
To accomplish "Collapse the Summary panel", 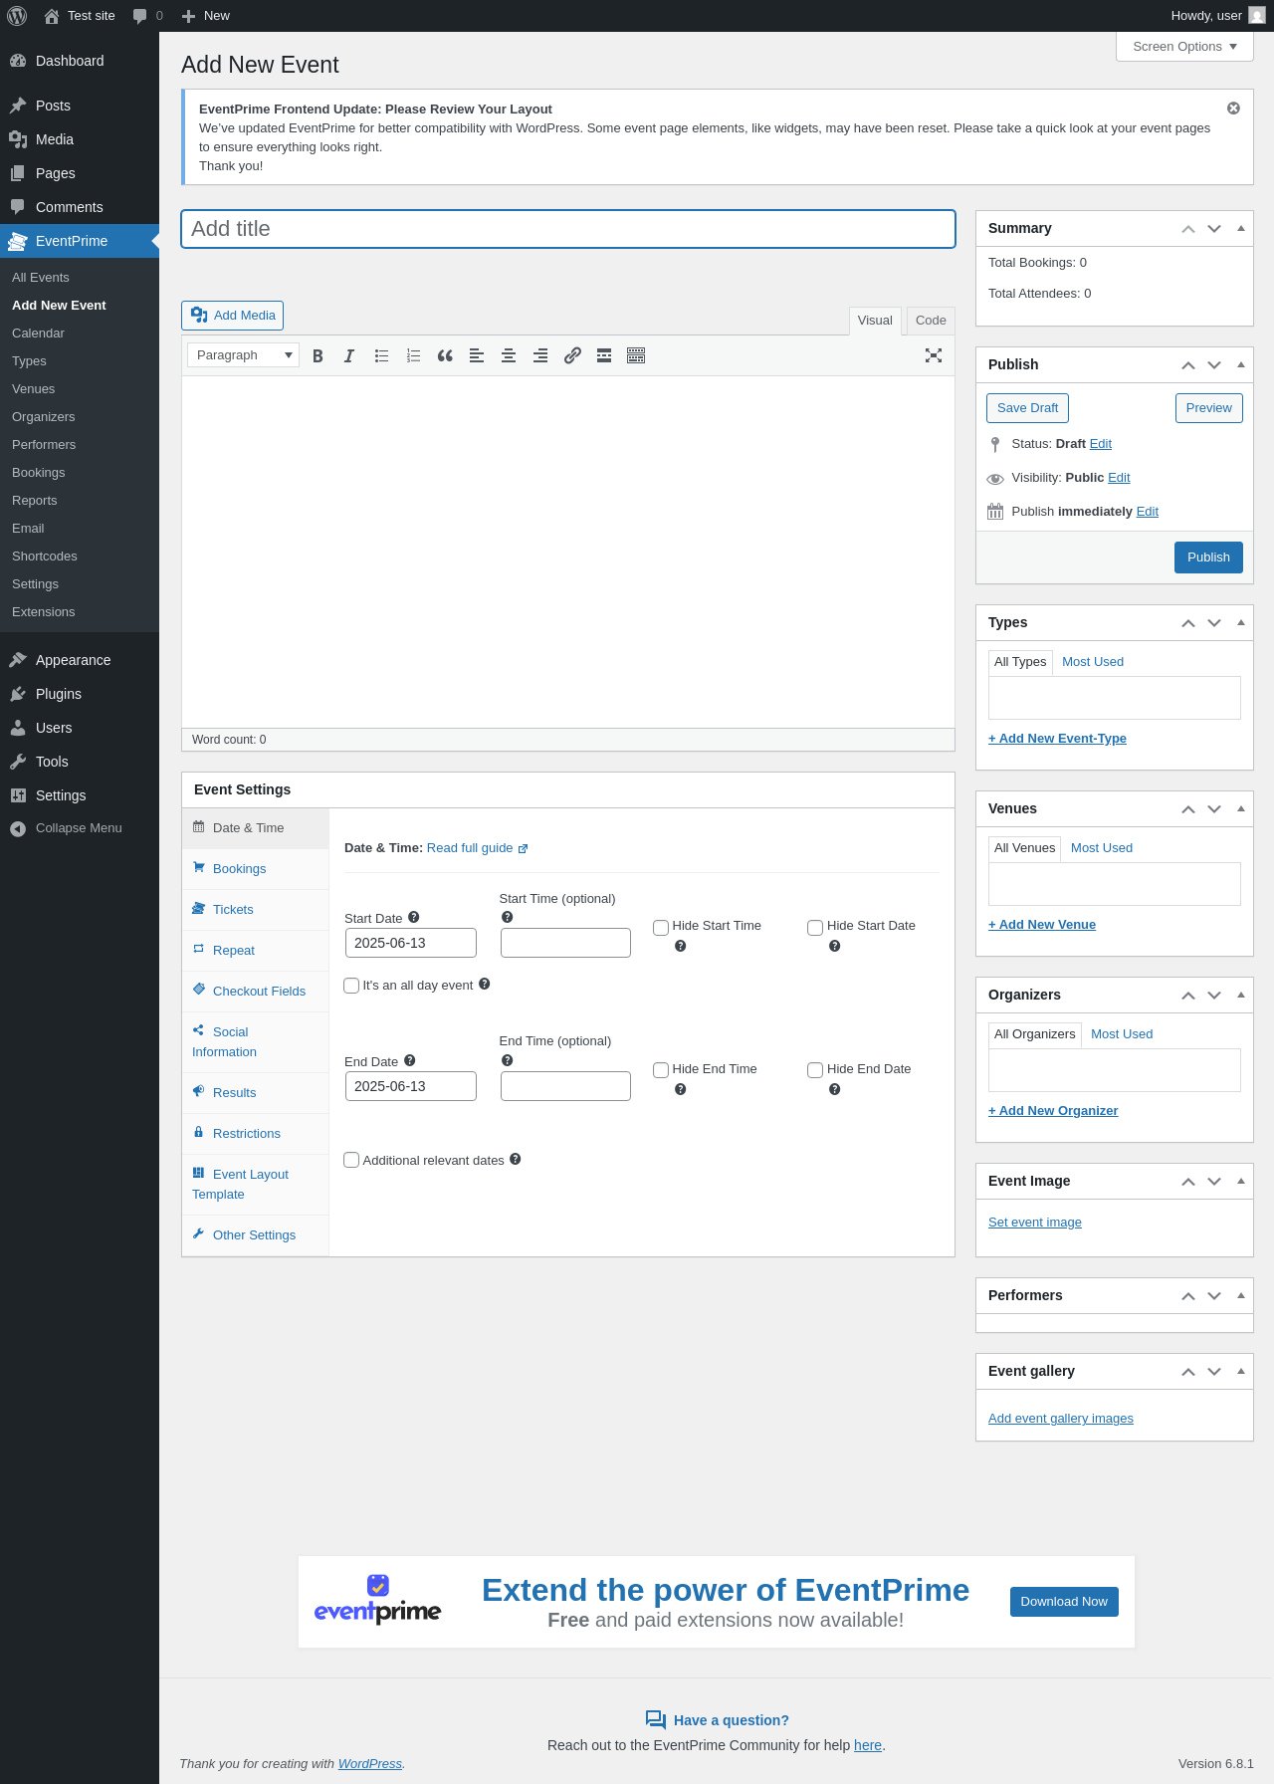I will coord(1241,228).
